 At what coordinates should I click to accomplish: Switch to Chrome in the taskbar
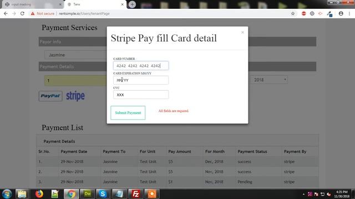(71, 194)
